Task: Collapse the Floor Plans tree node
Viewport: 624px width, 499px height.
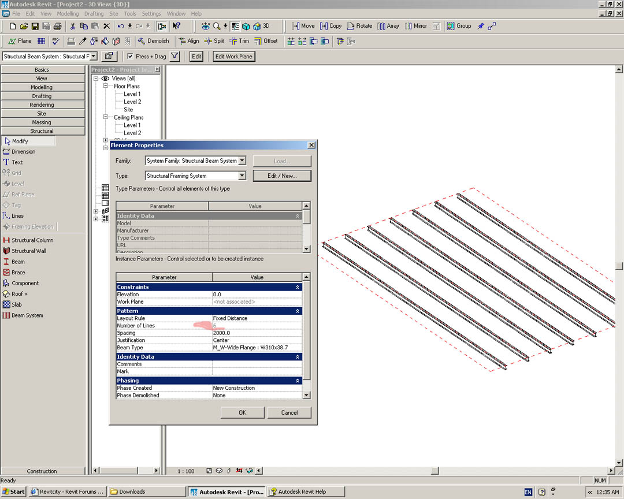Action: click(106, 86)
